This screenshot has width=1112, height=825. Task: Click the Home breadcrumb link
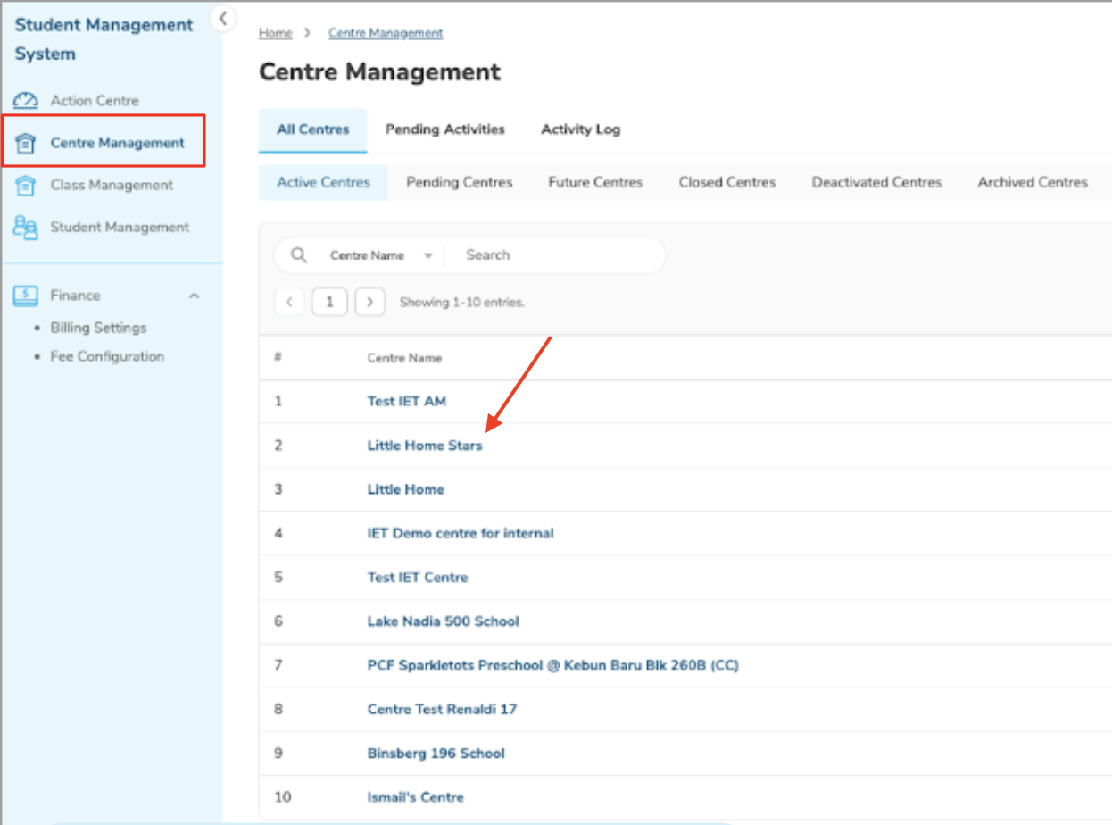(x=275, y=33)
